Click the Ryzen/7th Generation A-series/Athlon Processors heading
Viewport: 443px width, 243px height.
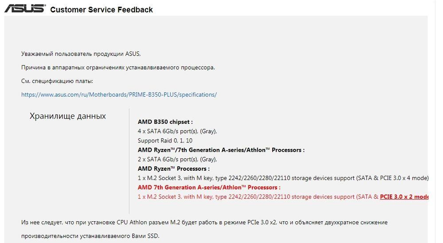coord(221,150)
